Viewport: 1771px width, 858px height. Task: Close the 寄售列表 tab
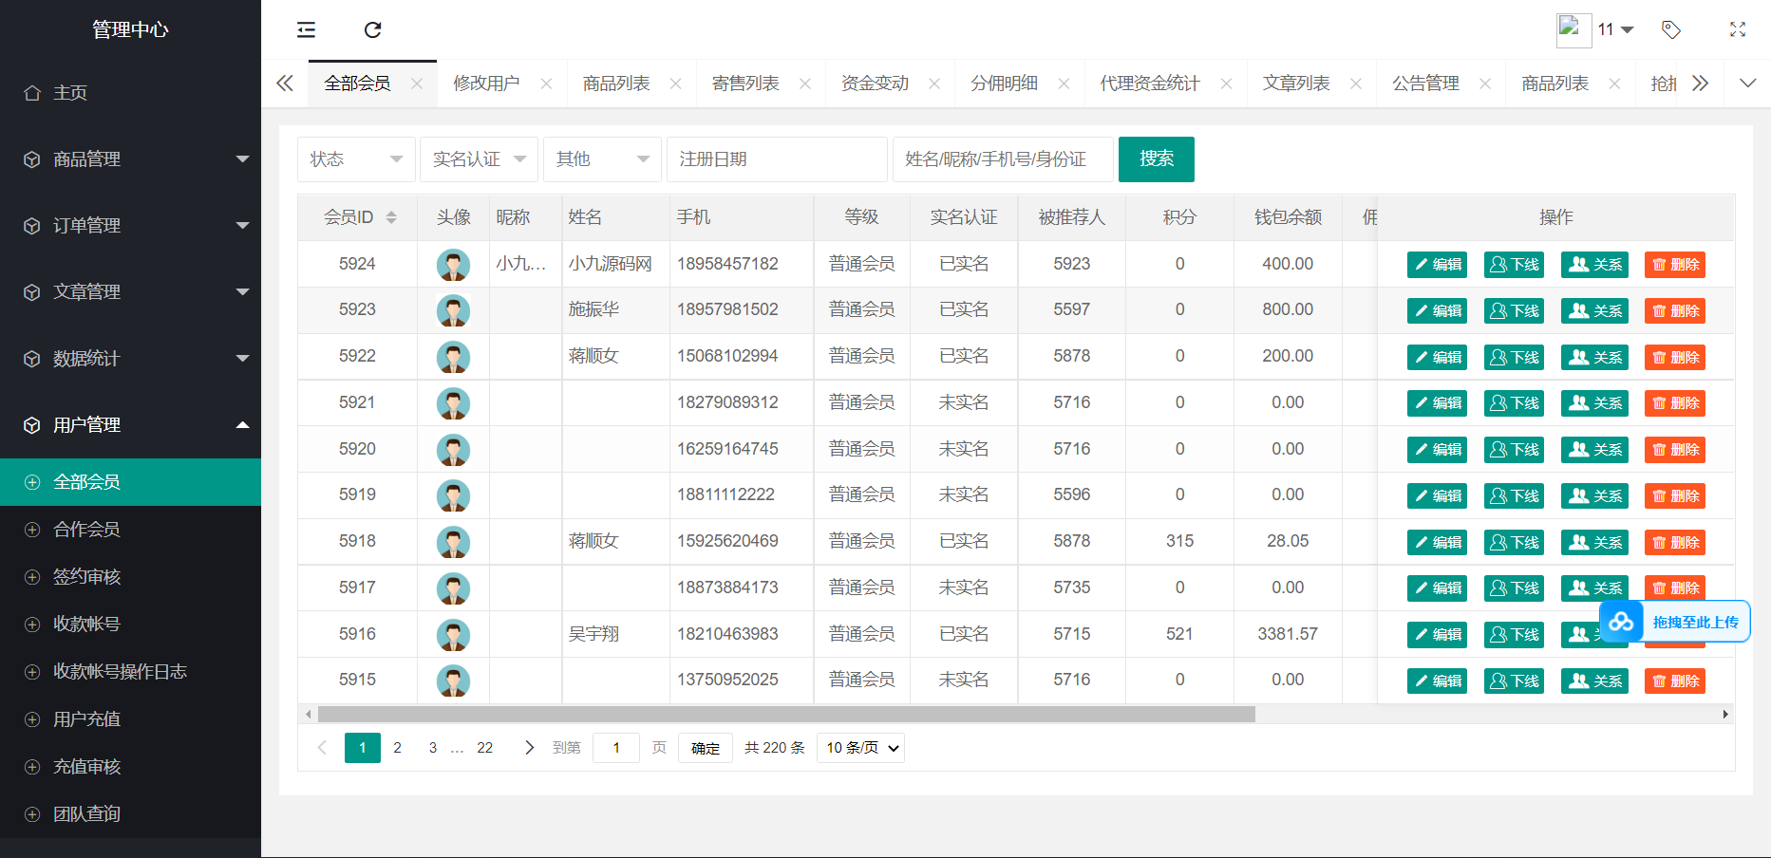(x=805, y=84)
